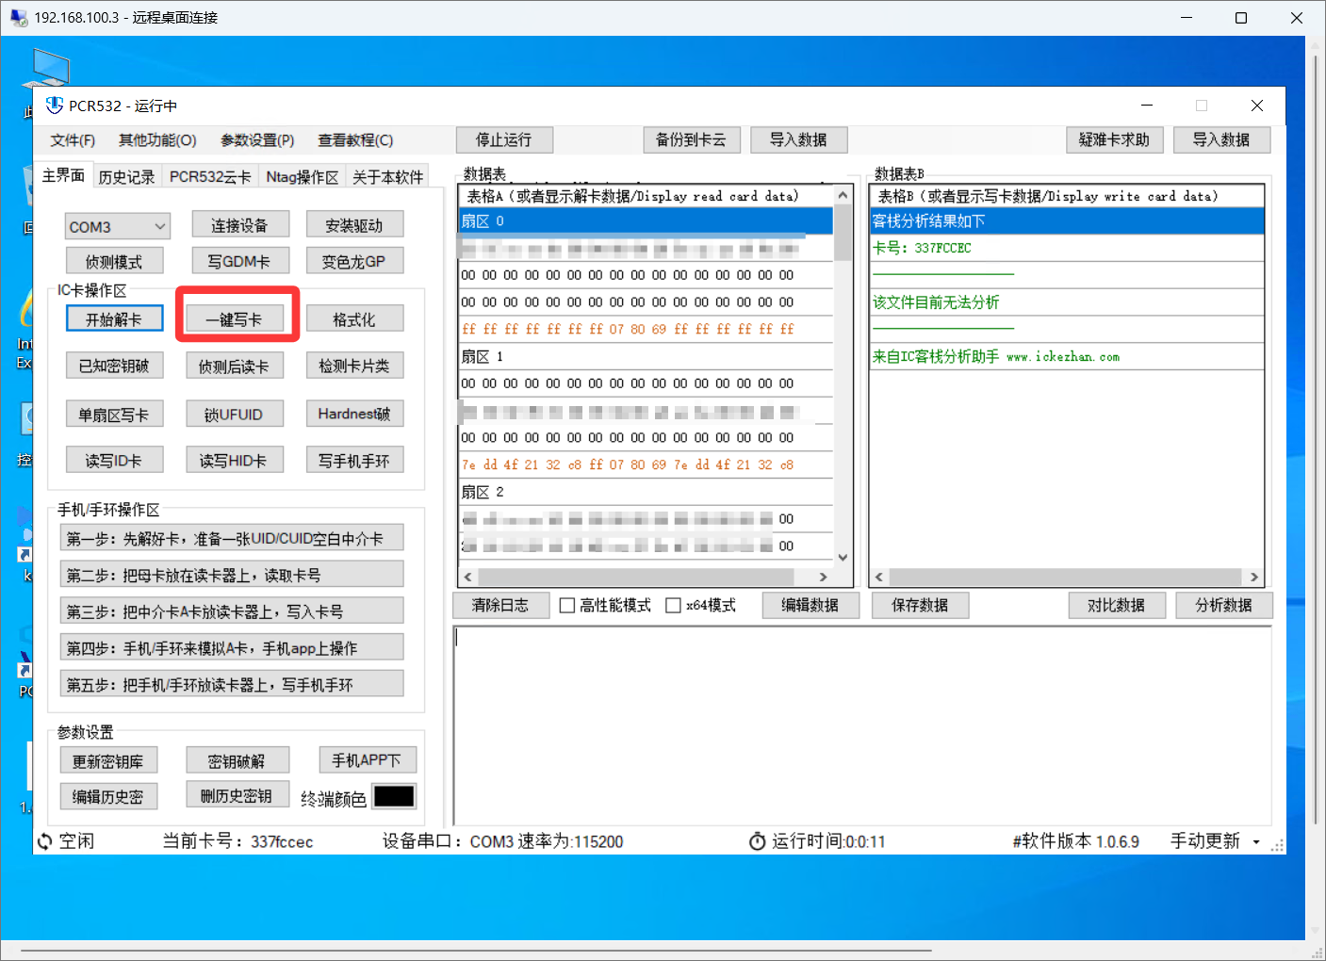Click the 写GDM卡 button

coord(239,261)
